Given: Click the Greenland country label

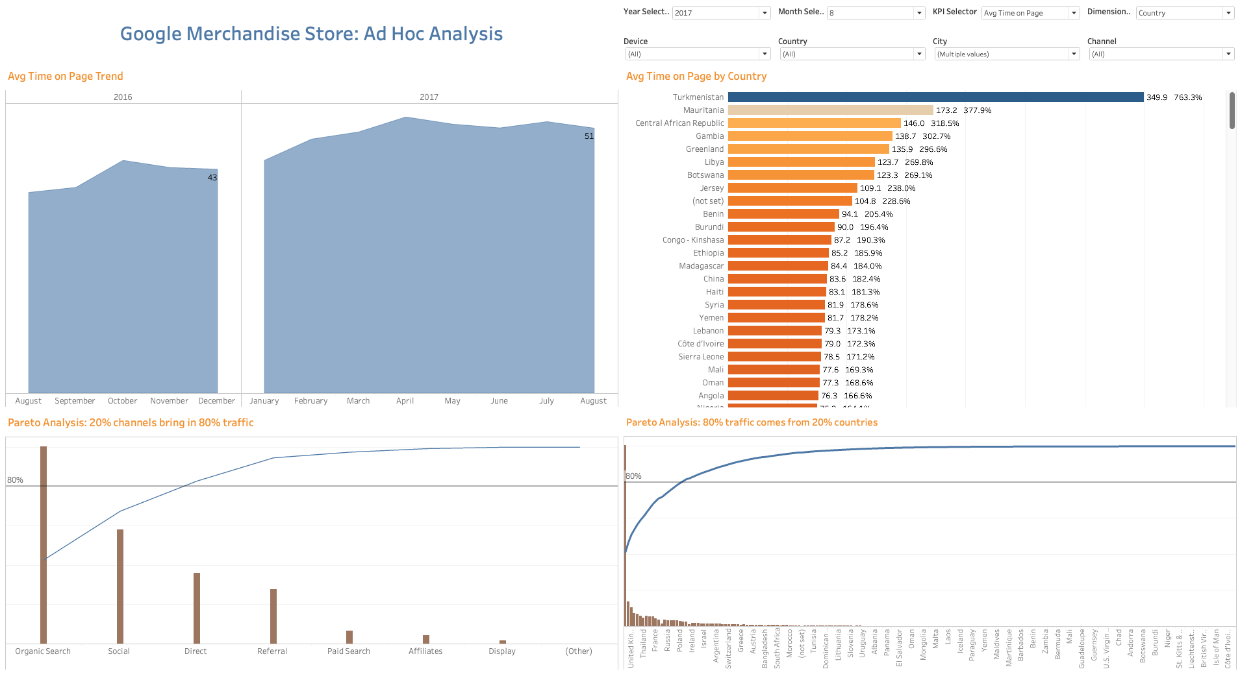Looking at the screenshot, I should point(704,149).
